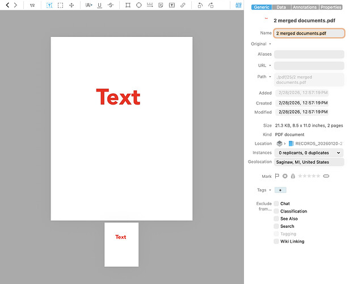Select the oval shape annotation tool

point(138,5)
